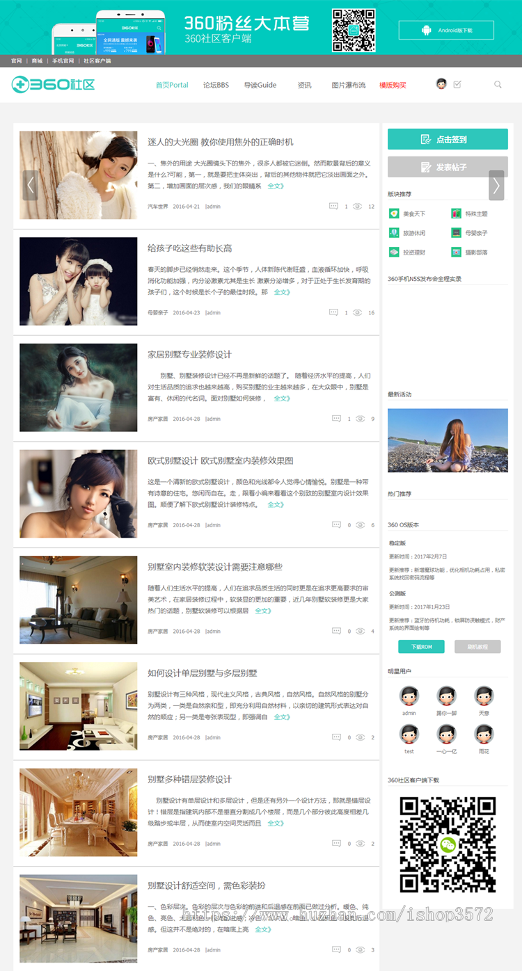Screen dimensions: 522x971
Task: Click eye icon on 给孩子吃这些有助长高 post
Action: 357,312
